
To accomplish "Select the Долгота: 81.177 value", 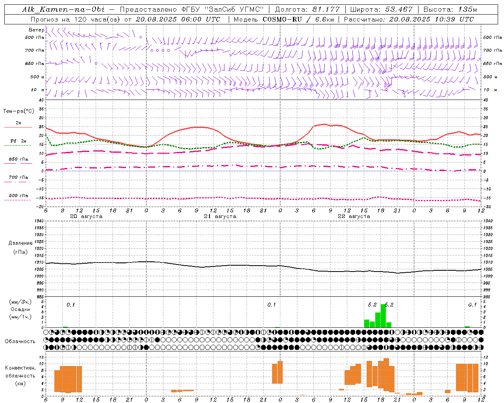I will [307, 9].
